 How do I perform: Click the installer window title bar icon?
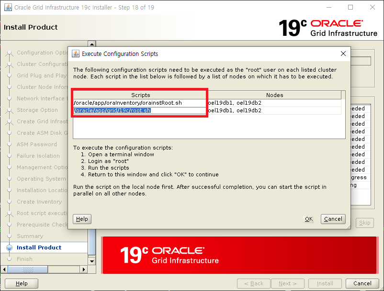click(8, 7)
